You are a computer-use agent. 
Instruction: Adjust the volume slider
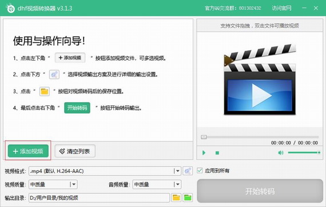point(304,153)
